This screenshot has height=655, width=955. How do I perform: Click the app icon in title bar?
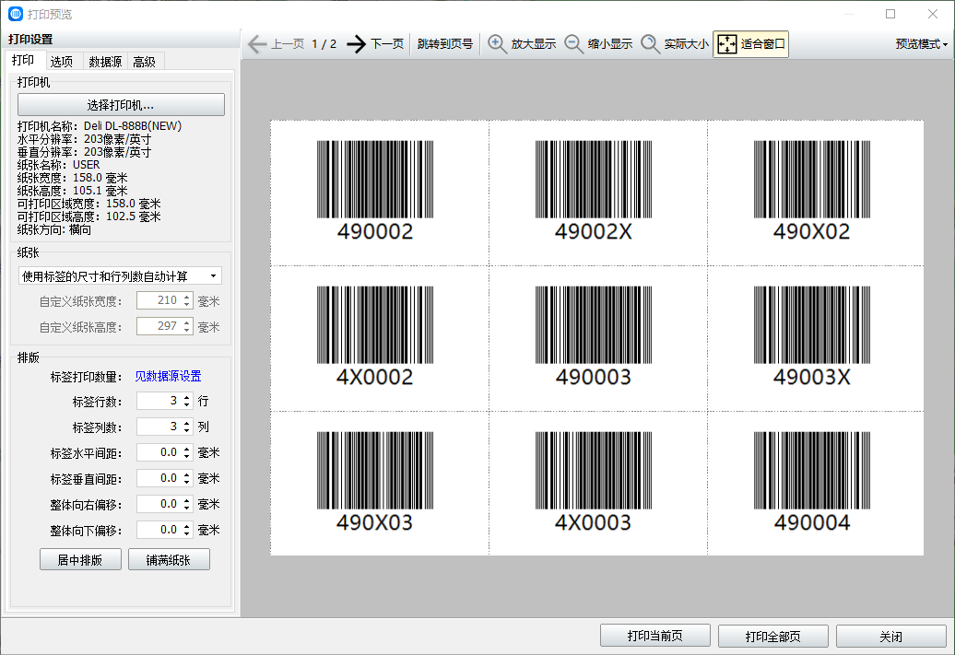coord(16,14)
